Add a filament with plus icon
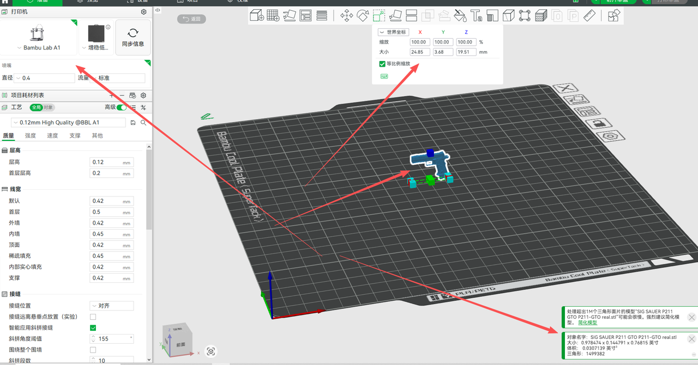 coord(111,95)
